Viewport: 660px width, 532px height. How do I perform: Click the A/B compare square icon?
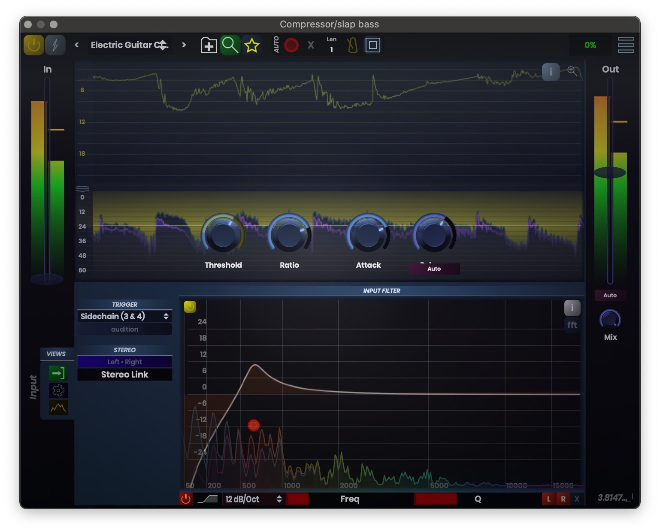click(372, 45)
